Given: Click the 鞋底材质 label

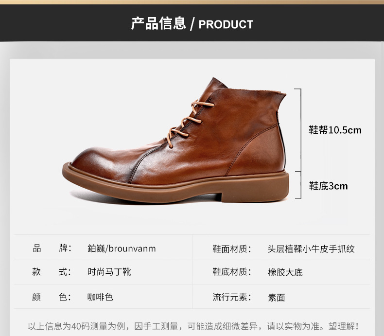Looking at the screenshot, I should (232, 272).
